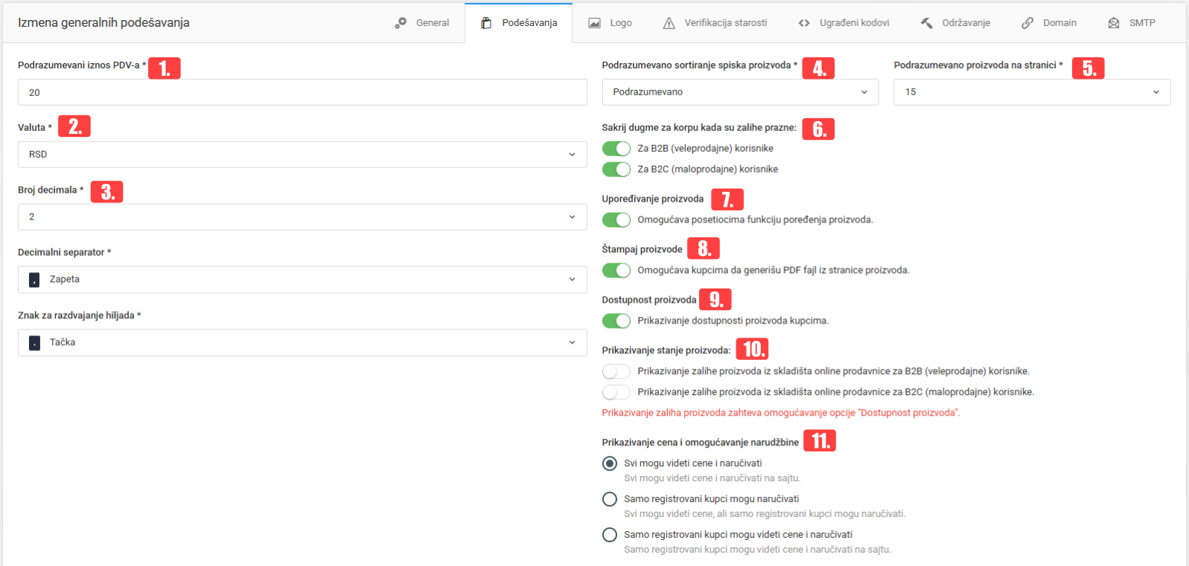Click the Podešavanja clipboard icon
Image resolution: width=1189 pixels, height=566 pixels.
pyautogui.click(x=486, y=23)
